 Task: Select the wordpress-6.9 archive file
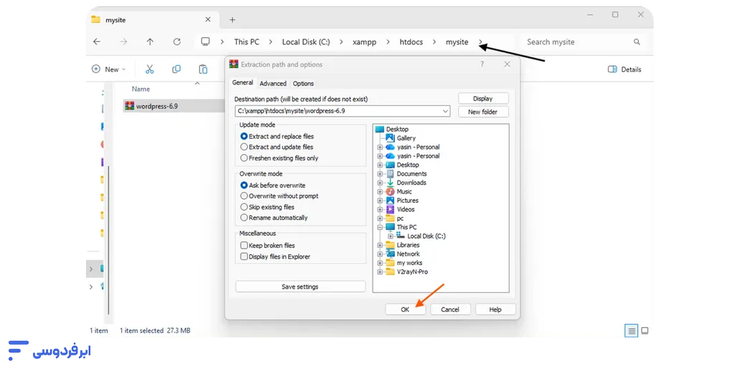point(156,106)
